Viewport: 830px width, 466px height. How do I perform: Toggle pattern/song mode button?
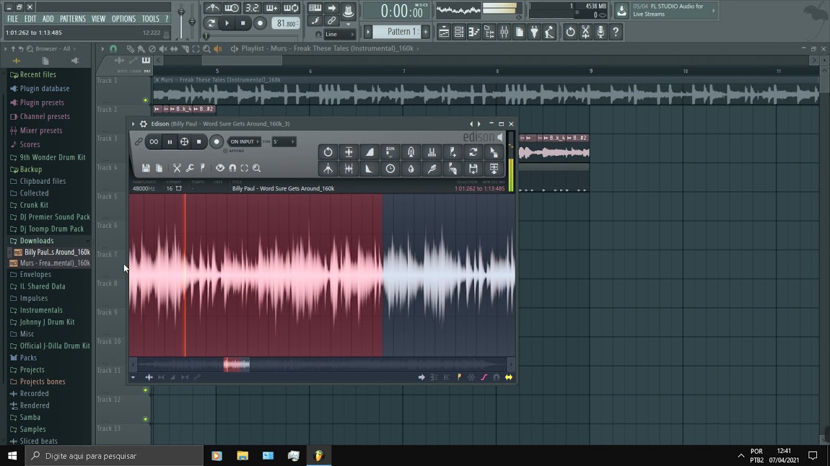[x=211, y=23]
